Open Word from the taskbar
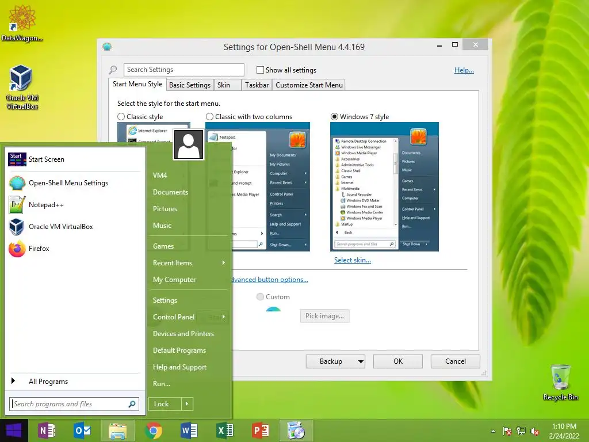The height and width of the screenshot is (442, 589). pos(189,430)
